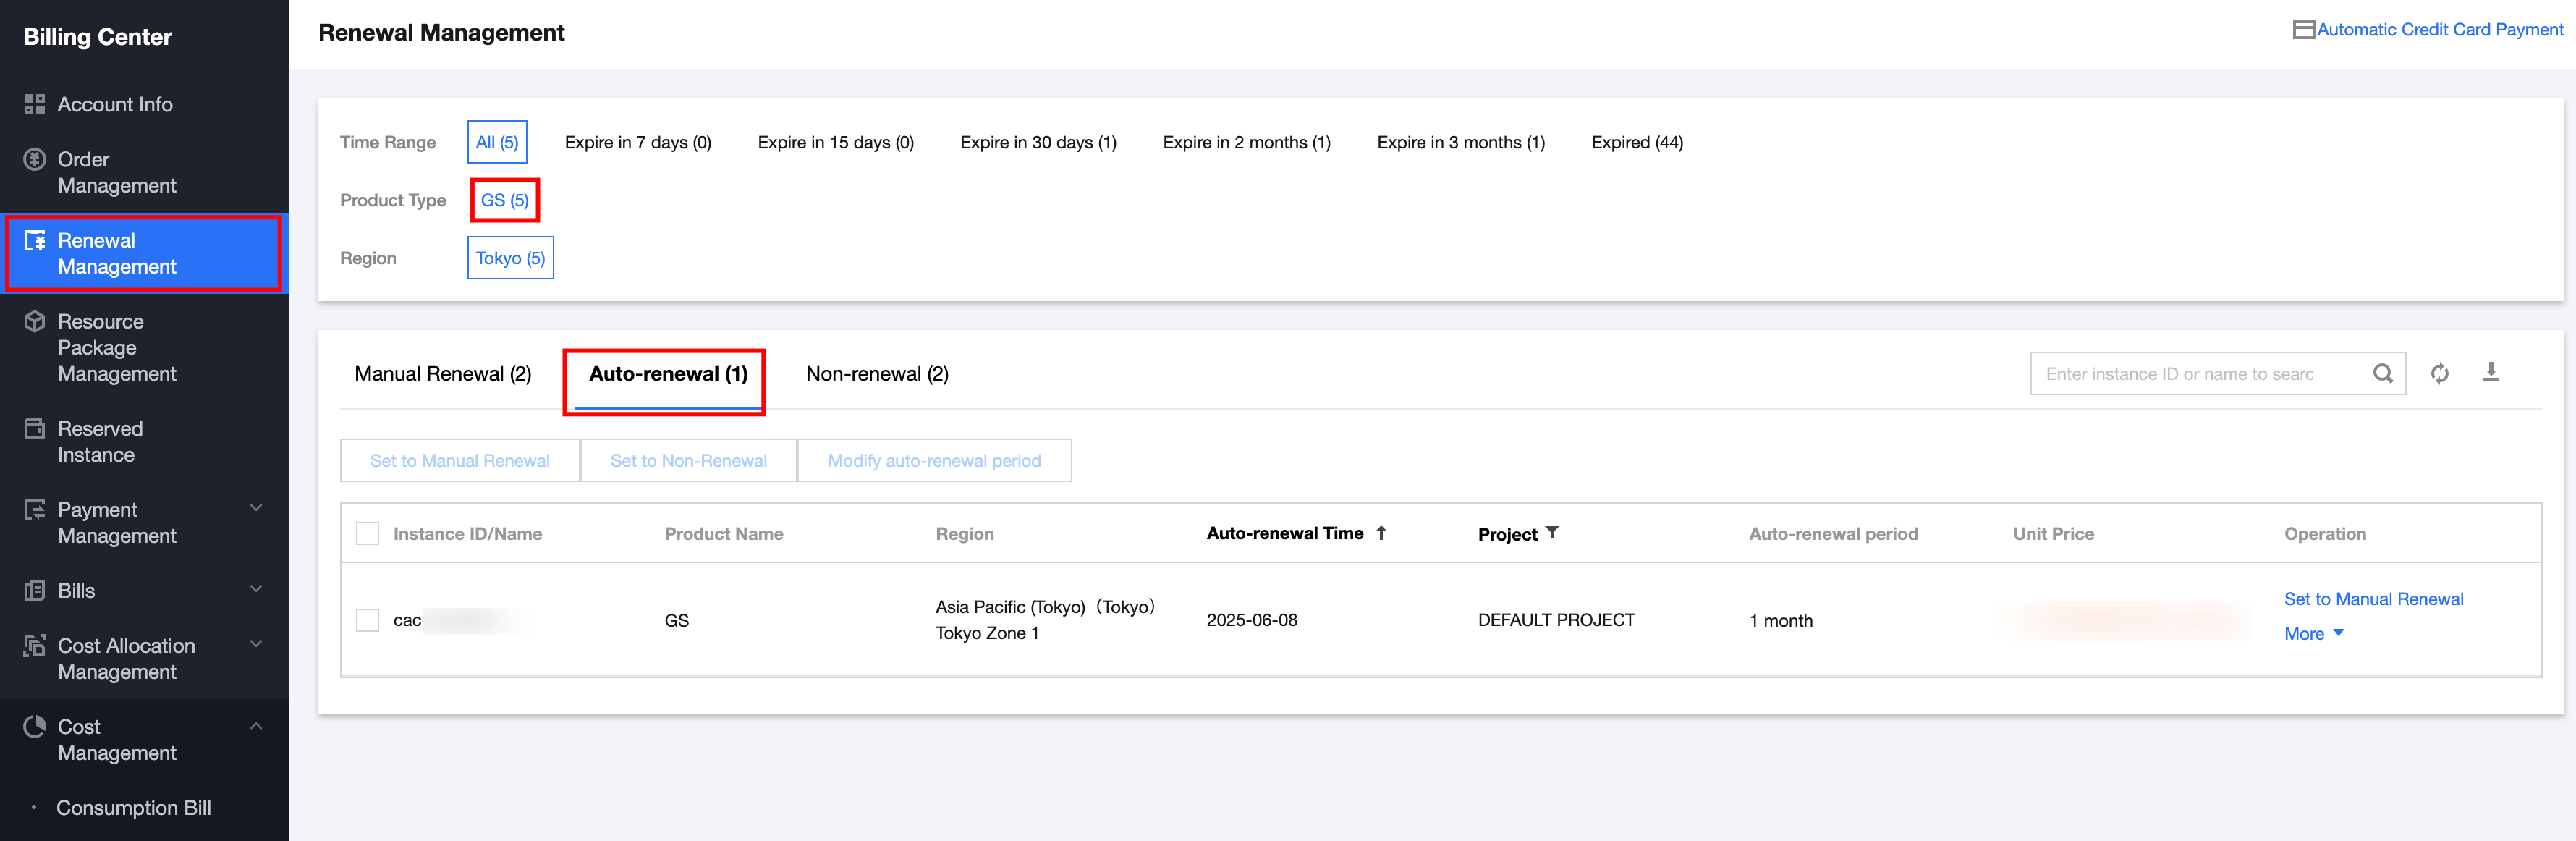
Task: Click the Reserved Instance sidebar icon
Action: pos(35,429)
